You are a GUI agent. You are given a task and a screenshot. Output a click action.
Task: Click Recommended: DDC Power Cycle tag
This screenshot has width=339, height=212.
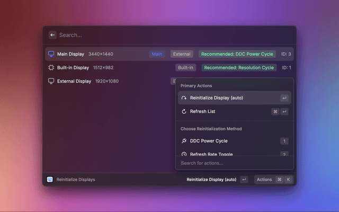237,54
